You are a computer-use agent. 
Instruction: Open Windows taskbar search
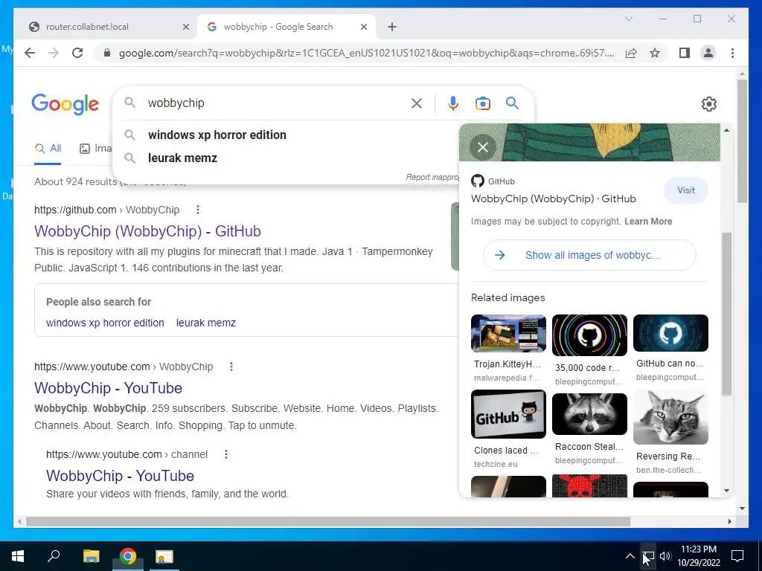coord(54,556)
